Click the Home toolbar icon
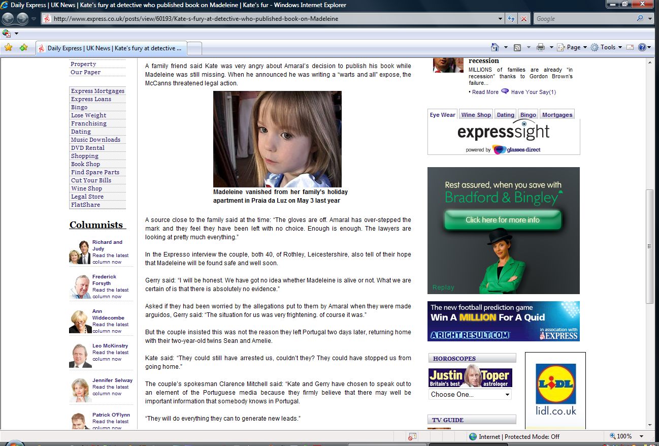This screenshot has width=659, height=446. pyautogui.click(x=495, y=47)
